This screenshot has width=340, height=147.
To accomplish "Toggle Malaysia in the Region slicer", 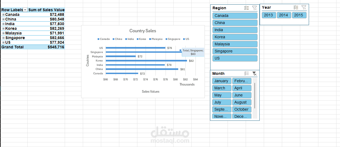I will pos(235,44).
